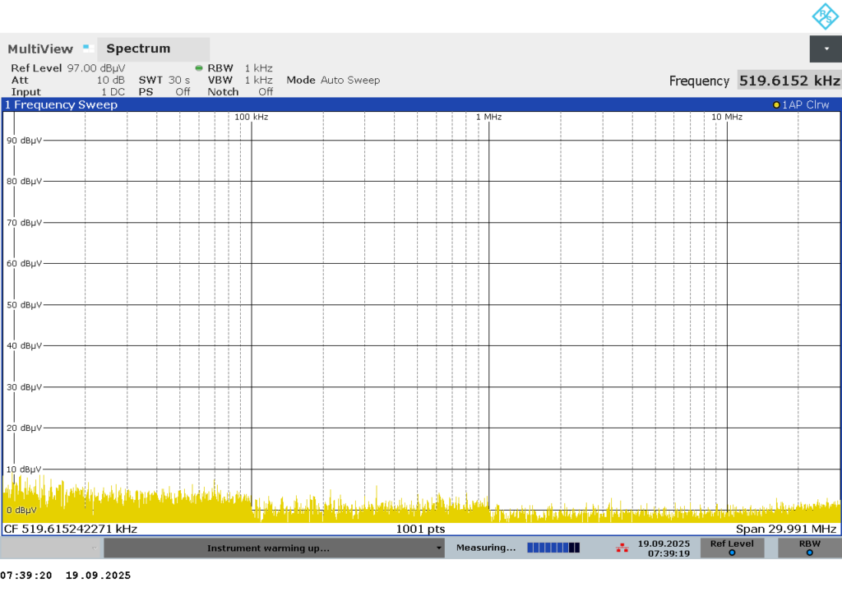Viewport: 842px width, 592px height.
Task: Click the red network status icon
Action: tap(621, 548)
